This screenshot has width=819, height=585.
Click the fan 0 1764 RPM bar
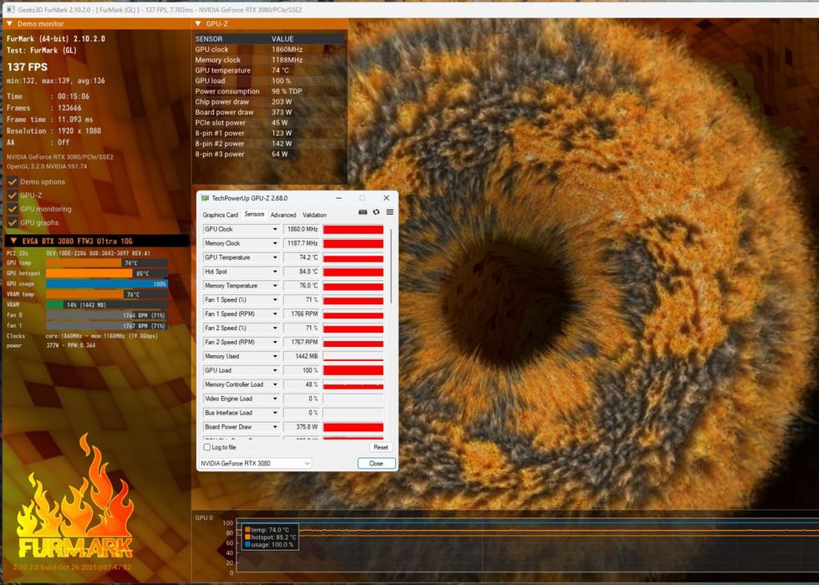(x=107, y=315)
